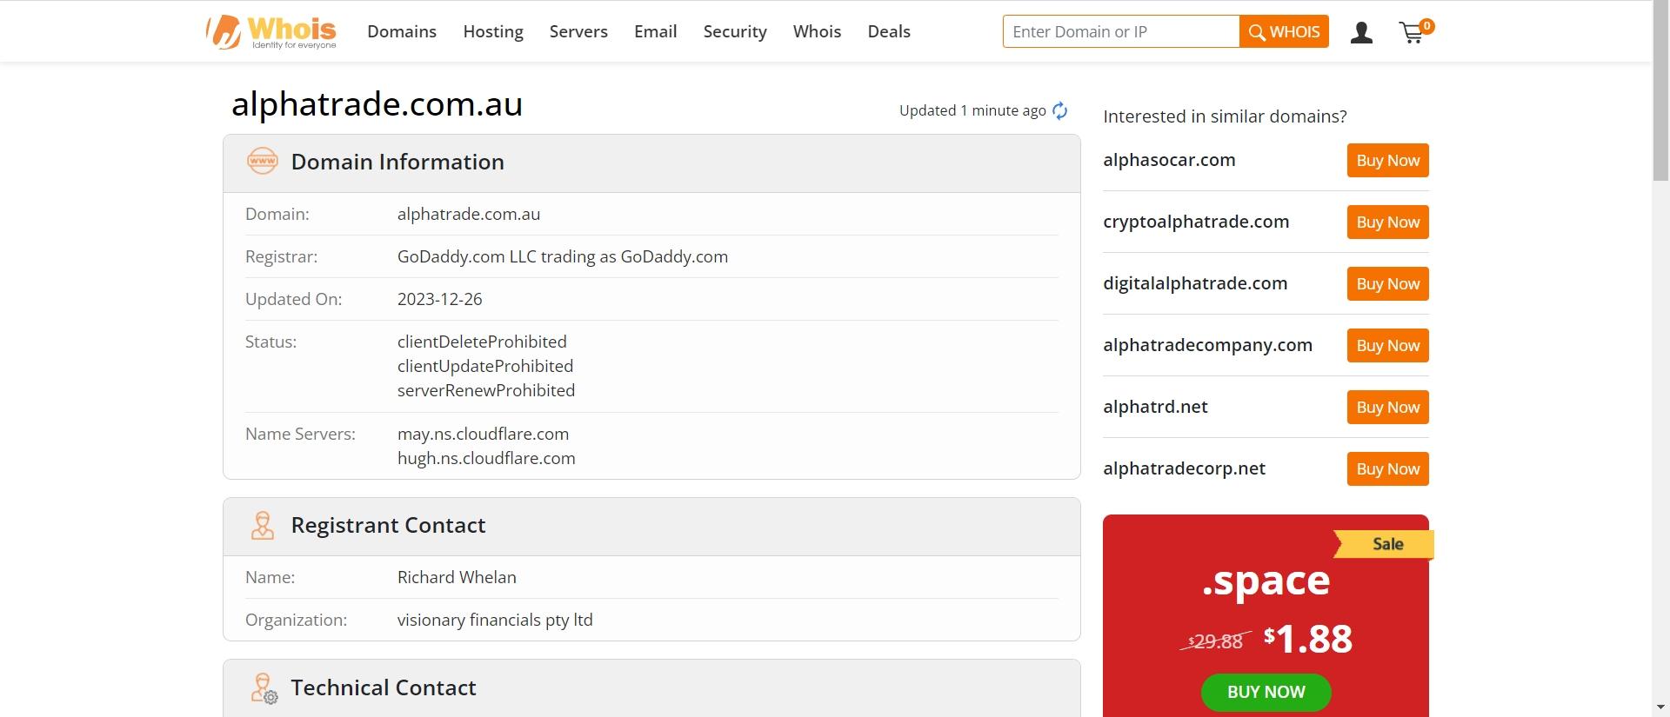1670x717 pixels.
Task: Click the Whois logo
Action: (x=271, y=31)
